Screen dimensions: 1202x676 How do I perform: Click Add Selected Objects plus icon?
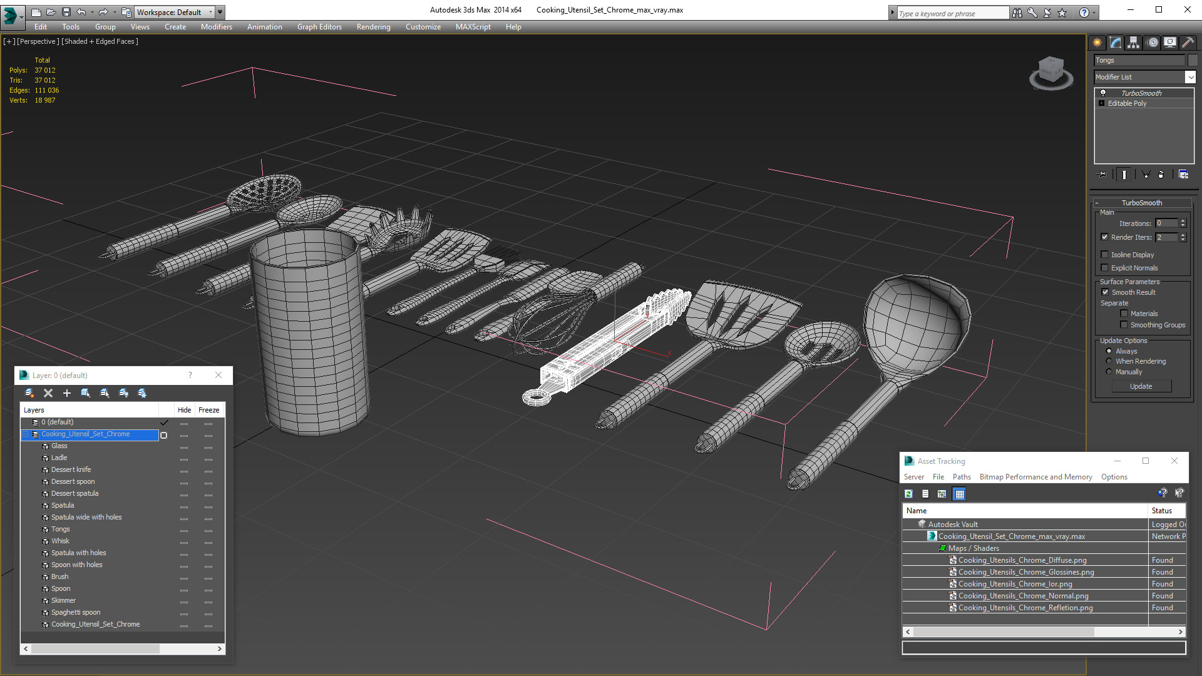[67, 393]
